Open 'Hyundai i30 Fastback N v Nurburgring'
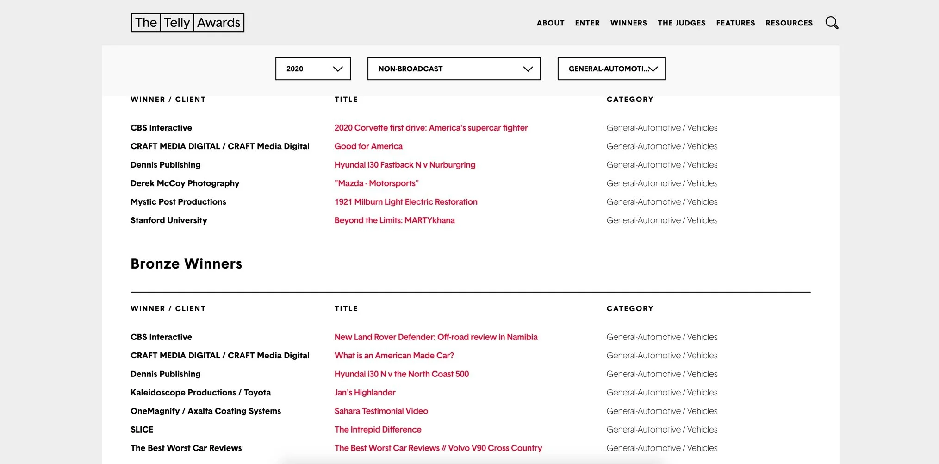This screenshot has width=939, height=464. point(405,165)
